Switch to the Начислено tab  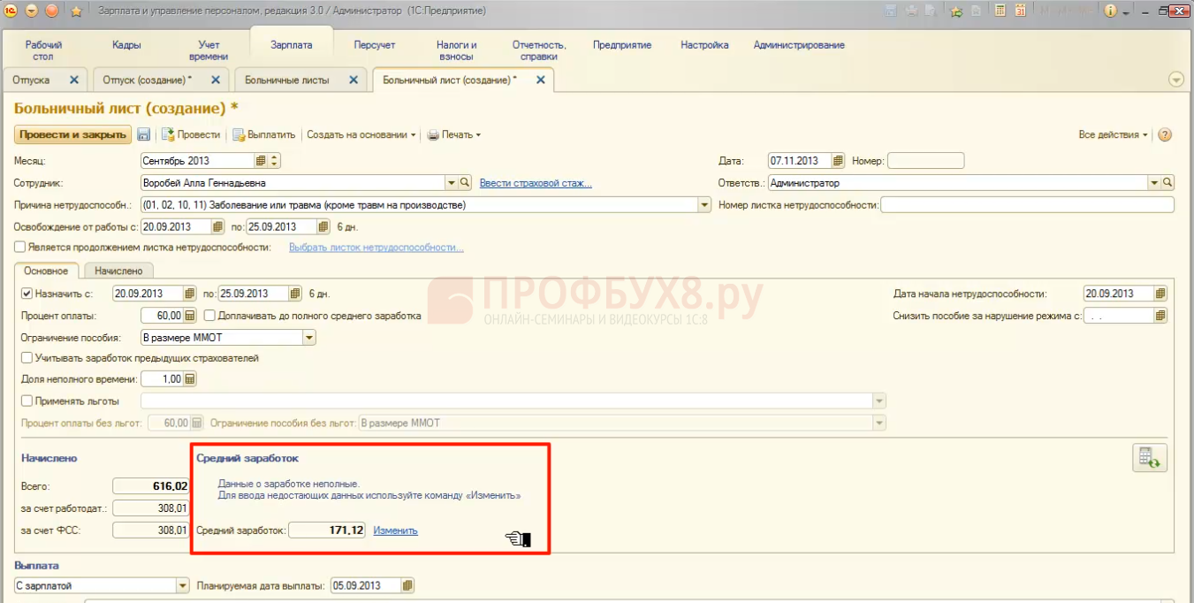point(118,271)
